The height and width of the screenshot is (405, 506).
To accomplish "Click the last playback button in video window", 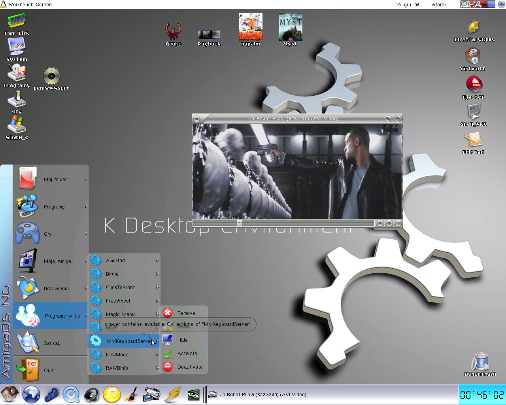I will point(398,223).
